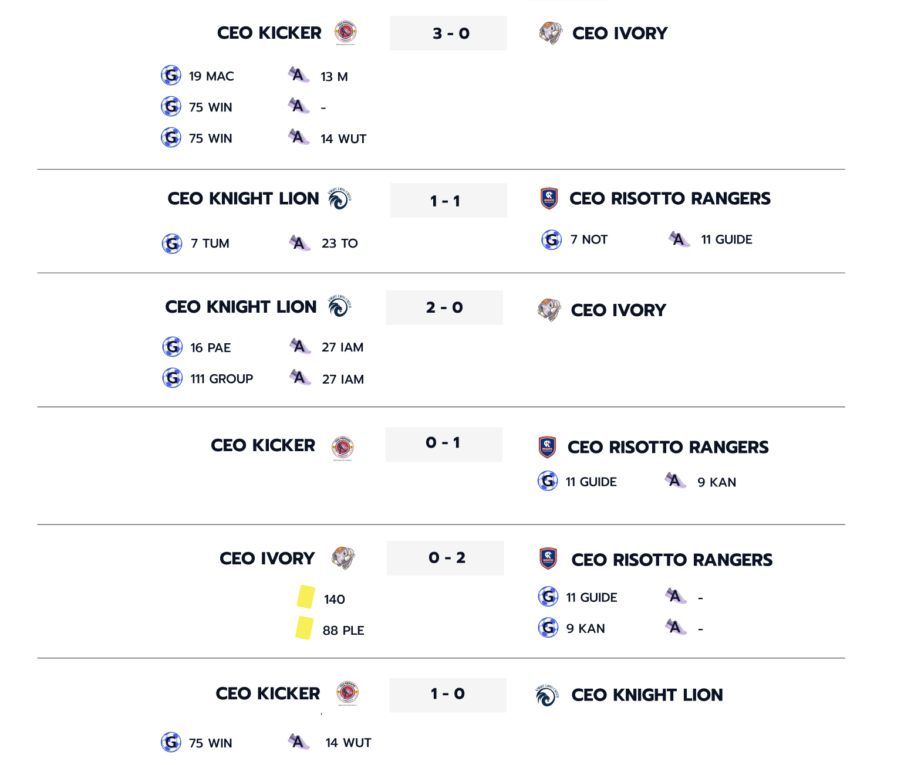Open the CEO Risotto Rangers shield badge
Viewport: 911px width, 765px height.
548,198
